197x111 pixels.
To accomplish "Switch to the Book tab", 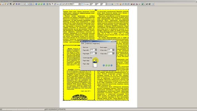I will (x=83, y=43).
